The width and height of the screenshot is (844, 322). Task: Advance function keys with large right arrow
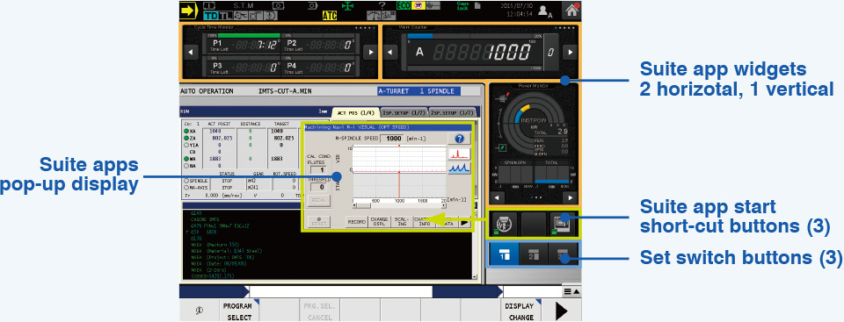pyautogui.click(x=561, y=311)
